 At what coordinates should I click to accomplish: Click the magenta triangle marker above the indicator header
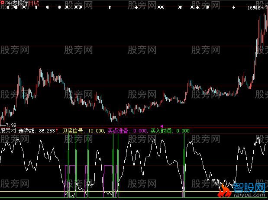pyautogui.click(x=161, y=126)
